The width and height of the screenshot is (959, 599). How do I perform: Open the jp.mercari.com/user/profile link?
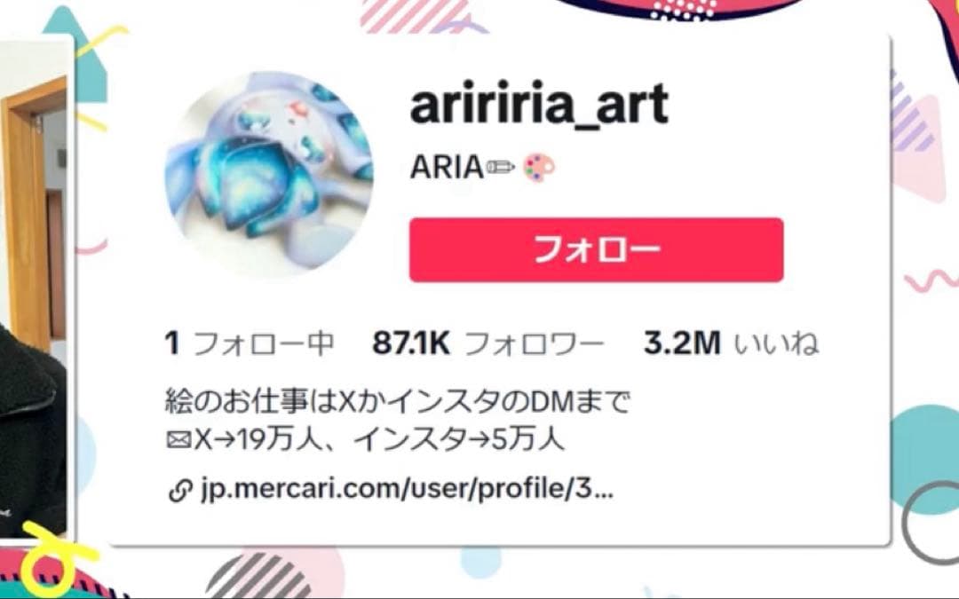point(407,489)
